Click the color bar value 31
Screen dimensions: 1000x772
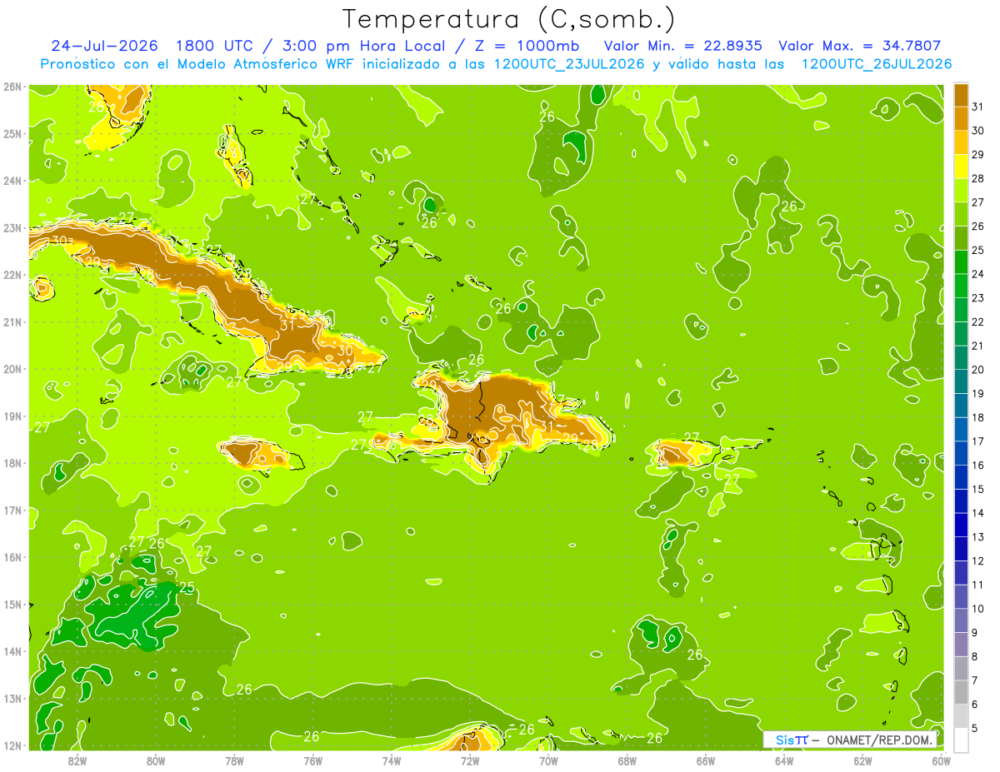pyautogui.click(x=977, y=107)
